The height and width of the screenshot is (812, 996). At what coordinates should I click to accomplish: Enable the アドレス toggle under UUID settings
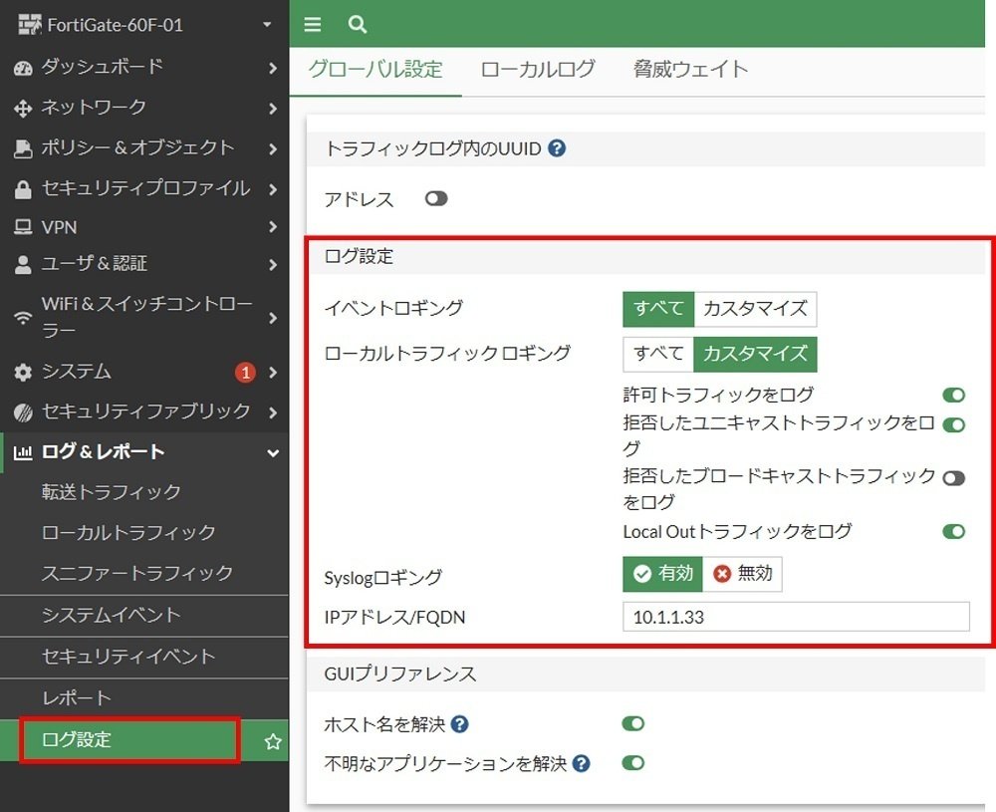(436, 199)
